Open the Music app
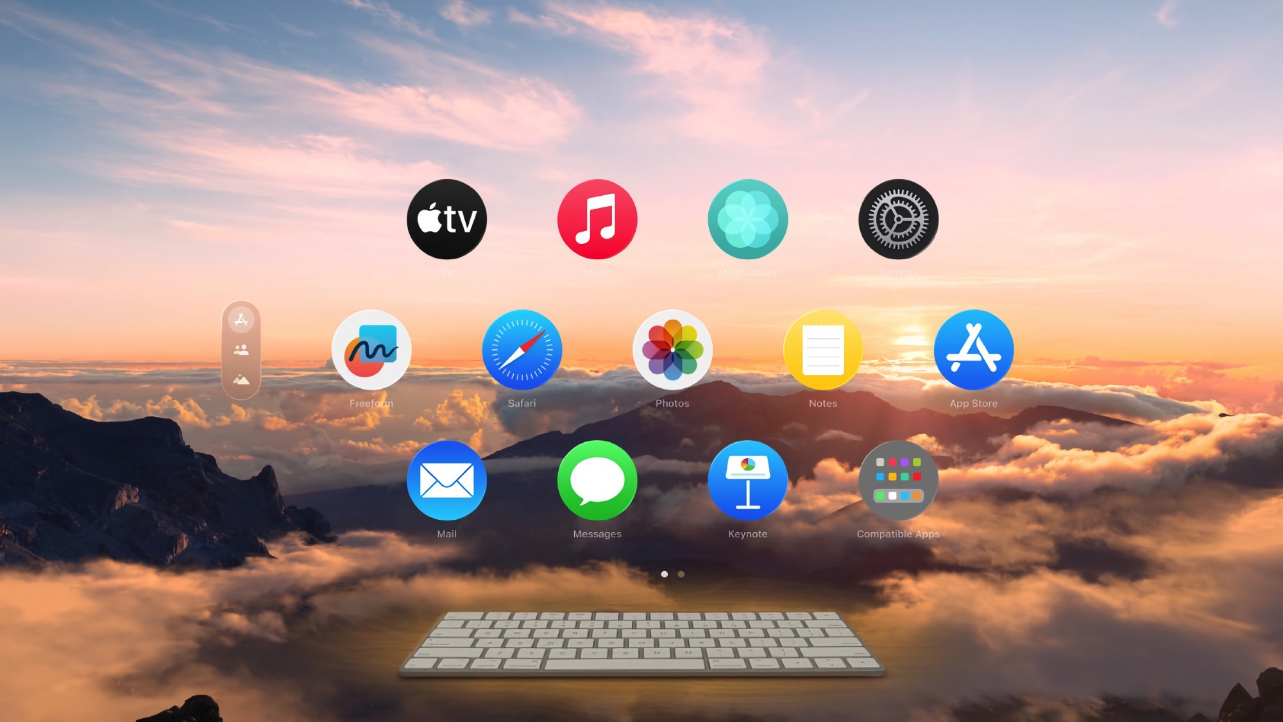 pyautogui.click(x=597, y=219)
